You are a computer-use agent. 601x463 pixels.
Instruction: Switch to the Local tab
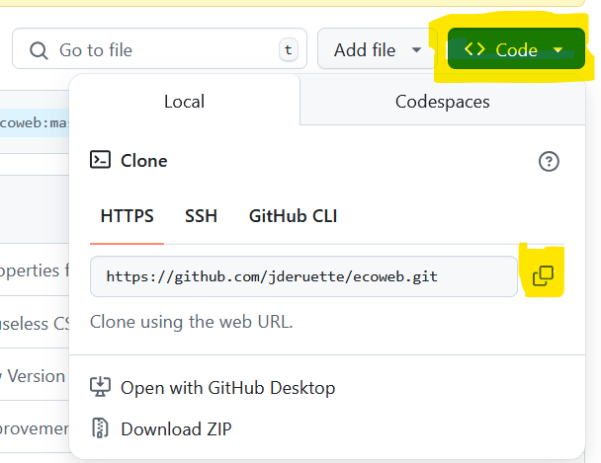[x=185, y=102]
